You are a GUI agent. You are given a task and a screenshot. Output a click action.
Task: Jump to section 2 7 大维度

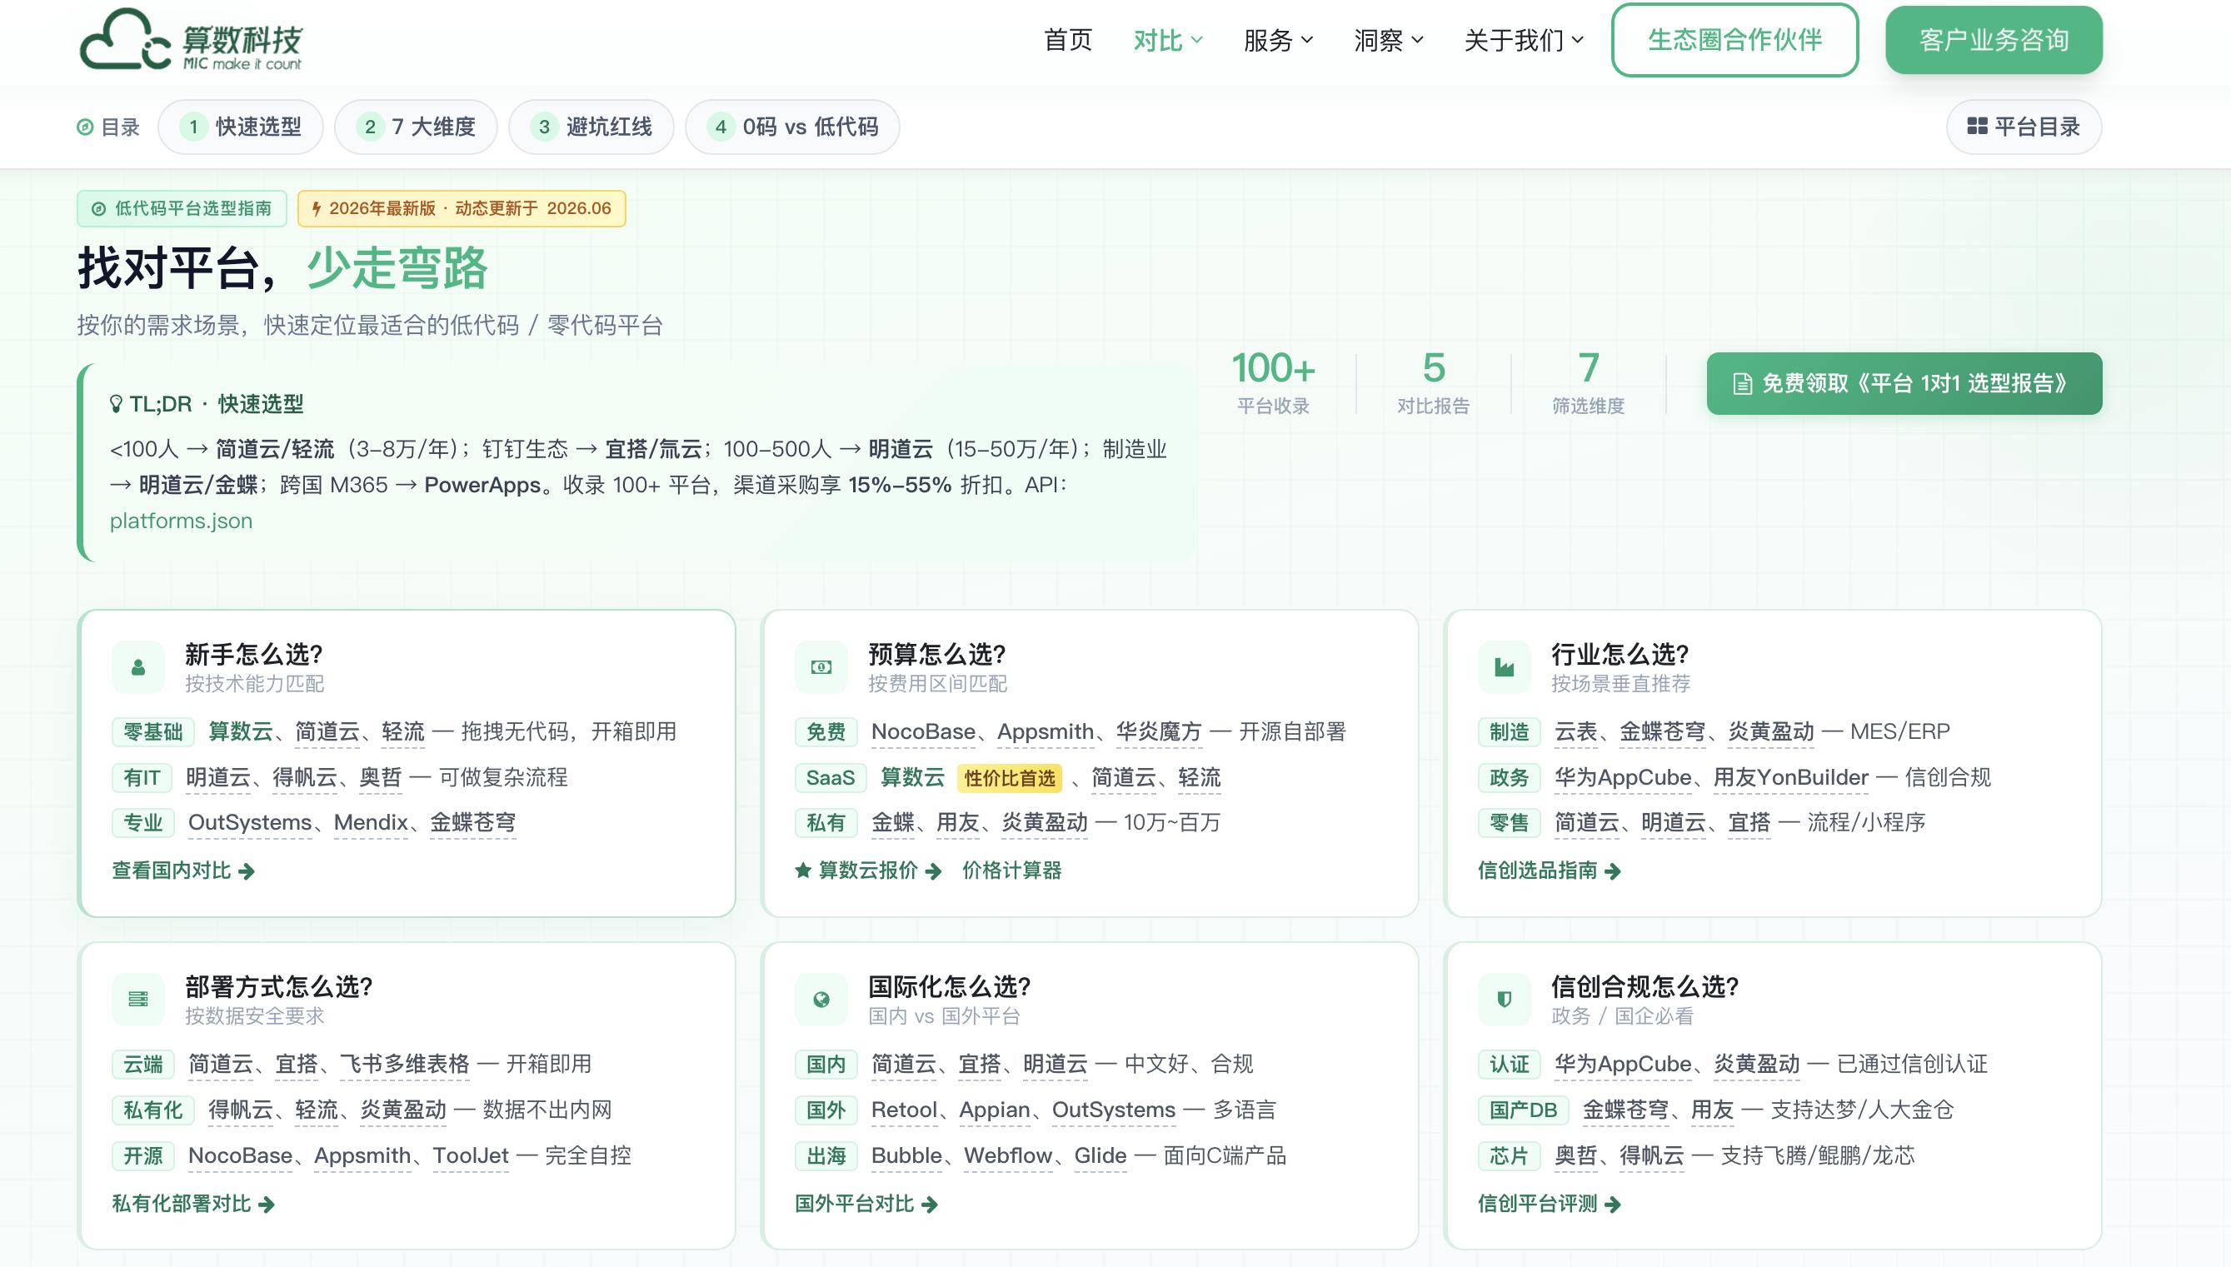[416, 127]
